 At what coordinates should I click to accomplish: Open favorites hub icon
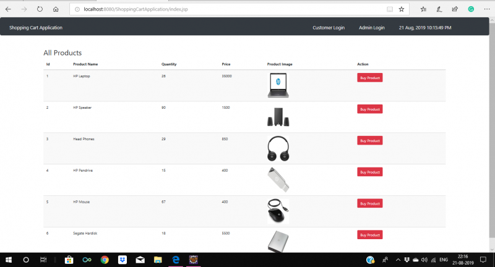(x=423, y=9)
